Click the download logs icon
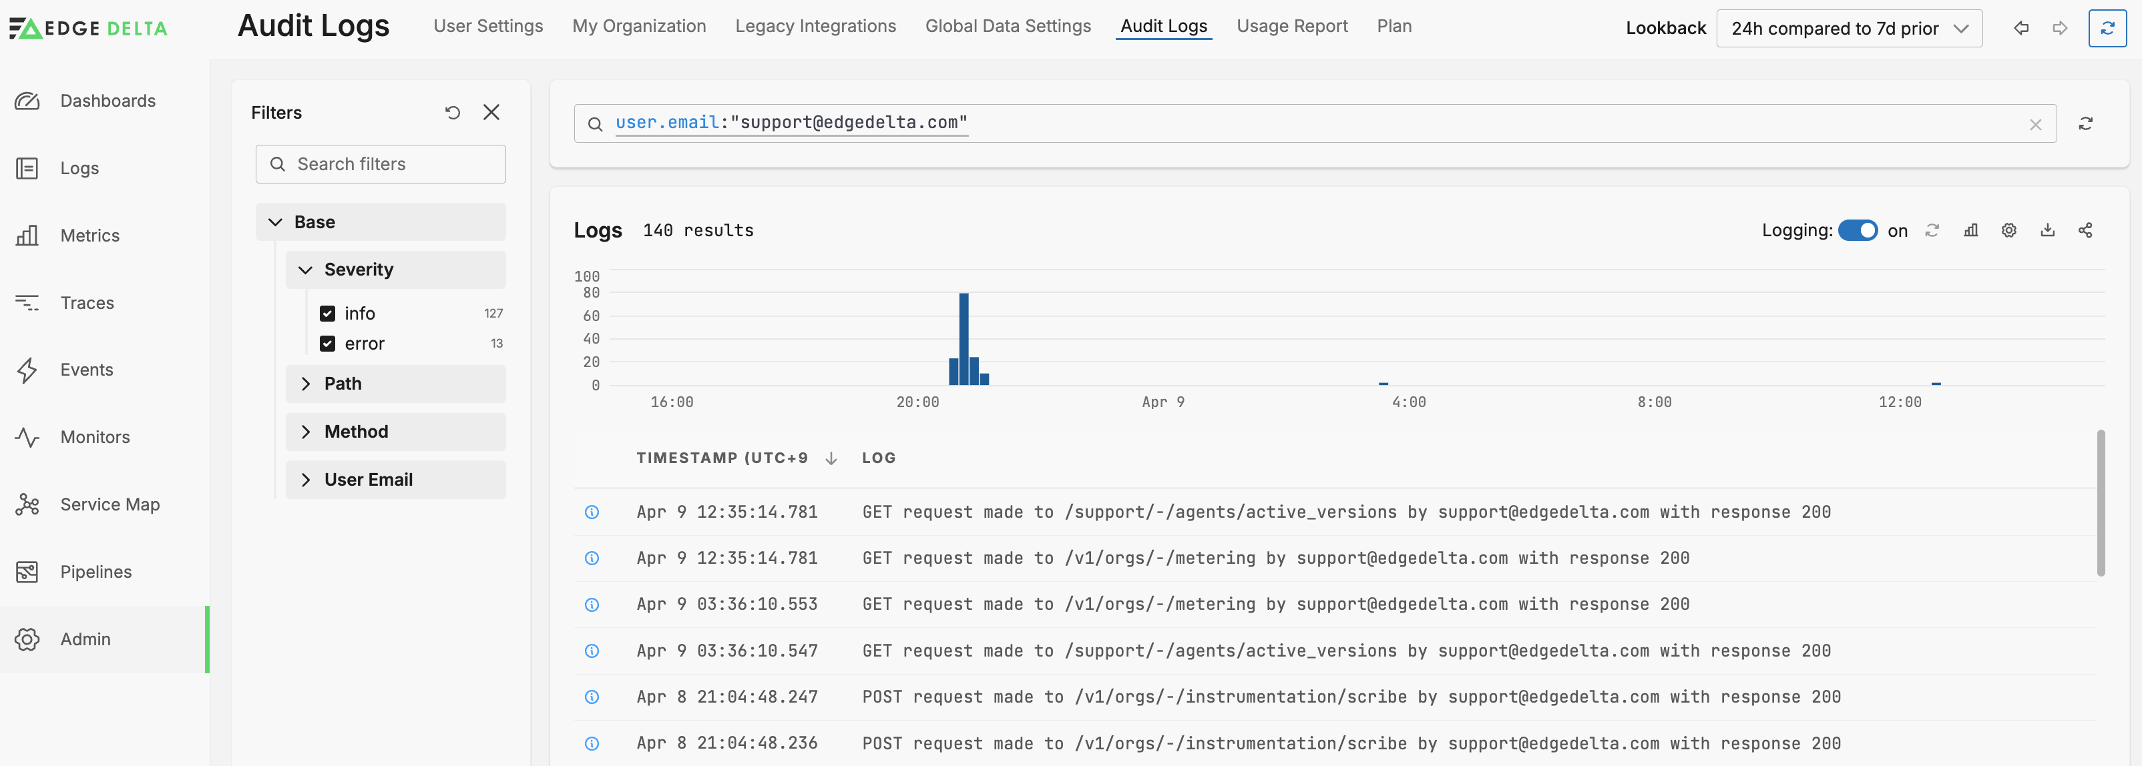Viewport: 2142px width, 766px height. coord(2047,230)
